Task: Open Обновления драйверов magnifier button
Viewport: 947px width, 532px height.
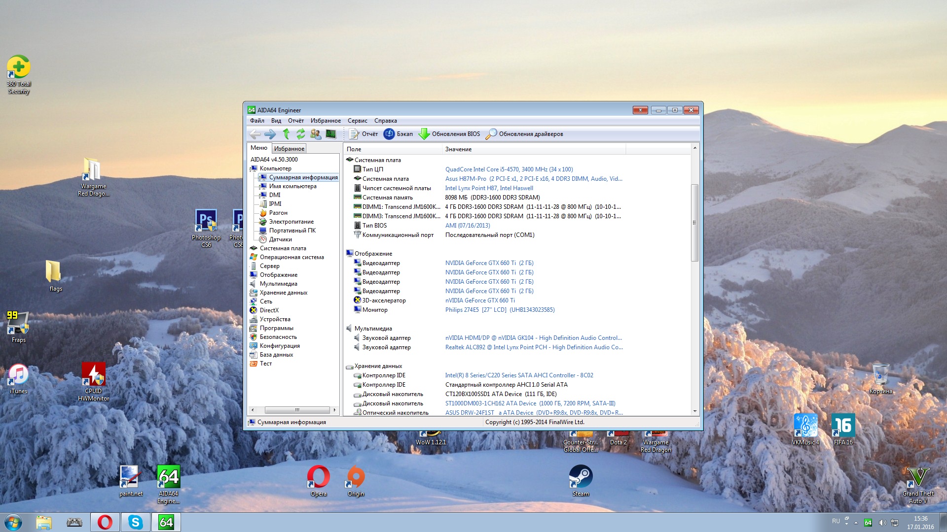Action: (x=524, y=134)
